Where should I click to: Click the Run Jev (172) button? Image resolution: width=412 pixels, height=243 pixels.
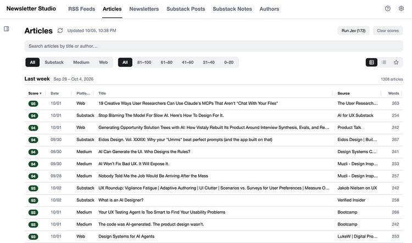click(x=353, y=31)
